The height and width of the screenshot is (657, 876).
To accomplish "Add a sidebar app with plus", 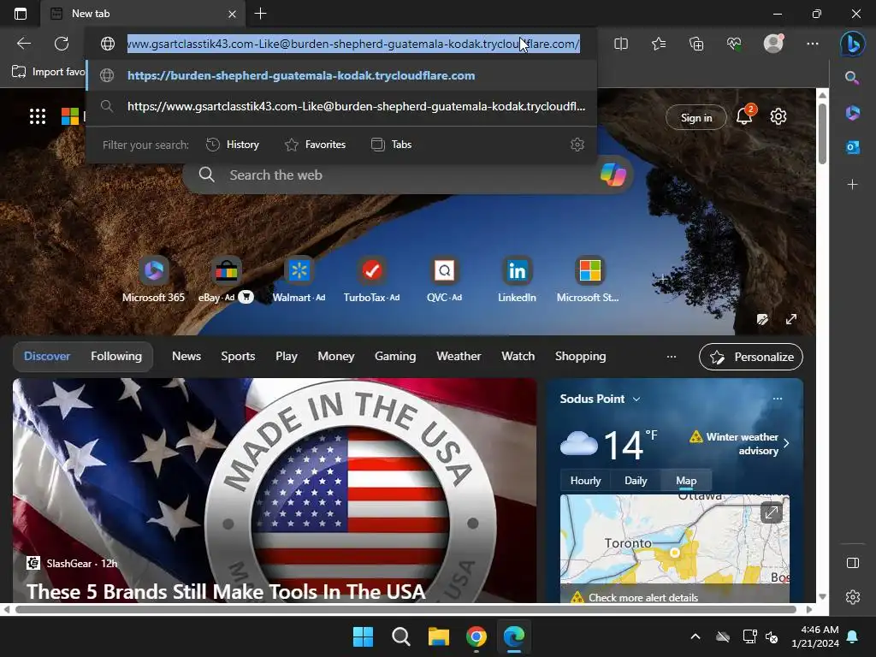I will [x=853, y=184].
